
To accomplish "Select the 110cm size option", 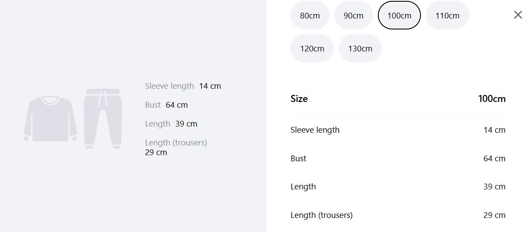I will [447, 15].
